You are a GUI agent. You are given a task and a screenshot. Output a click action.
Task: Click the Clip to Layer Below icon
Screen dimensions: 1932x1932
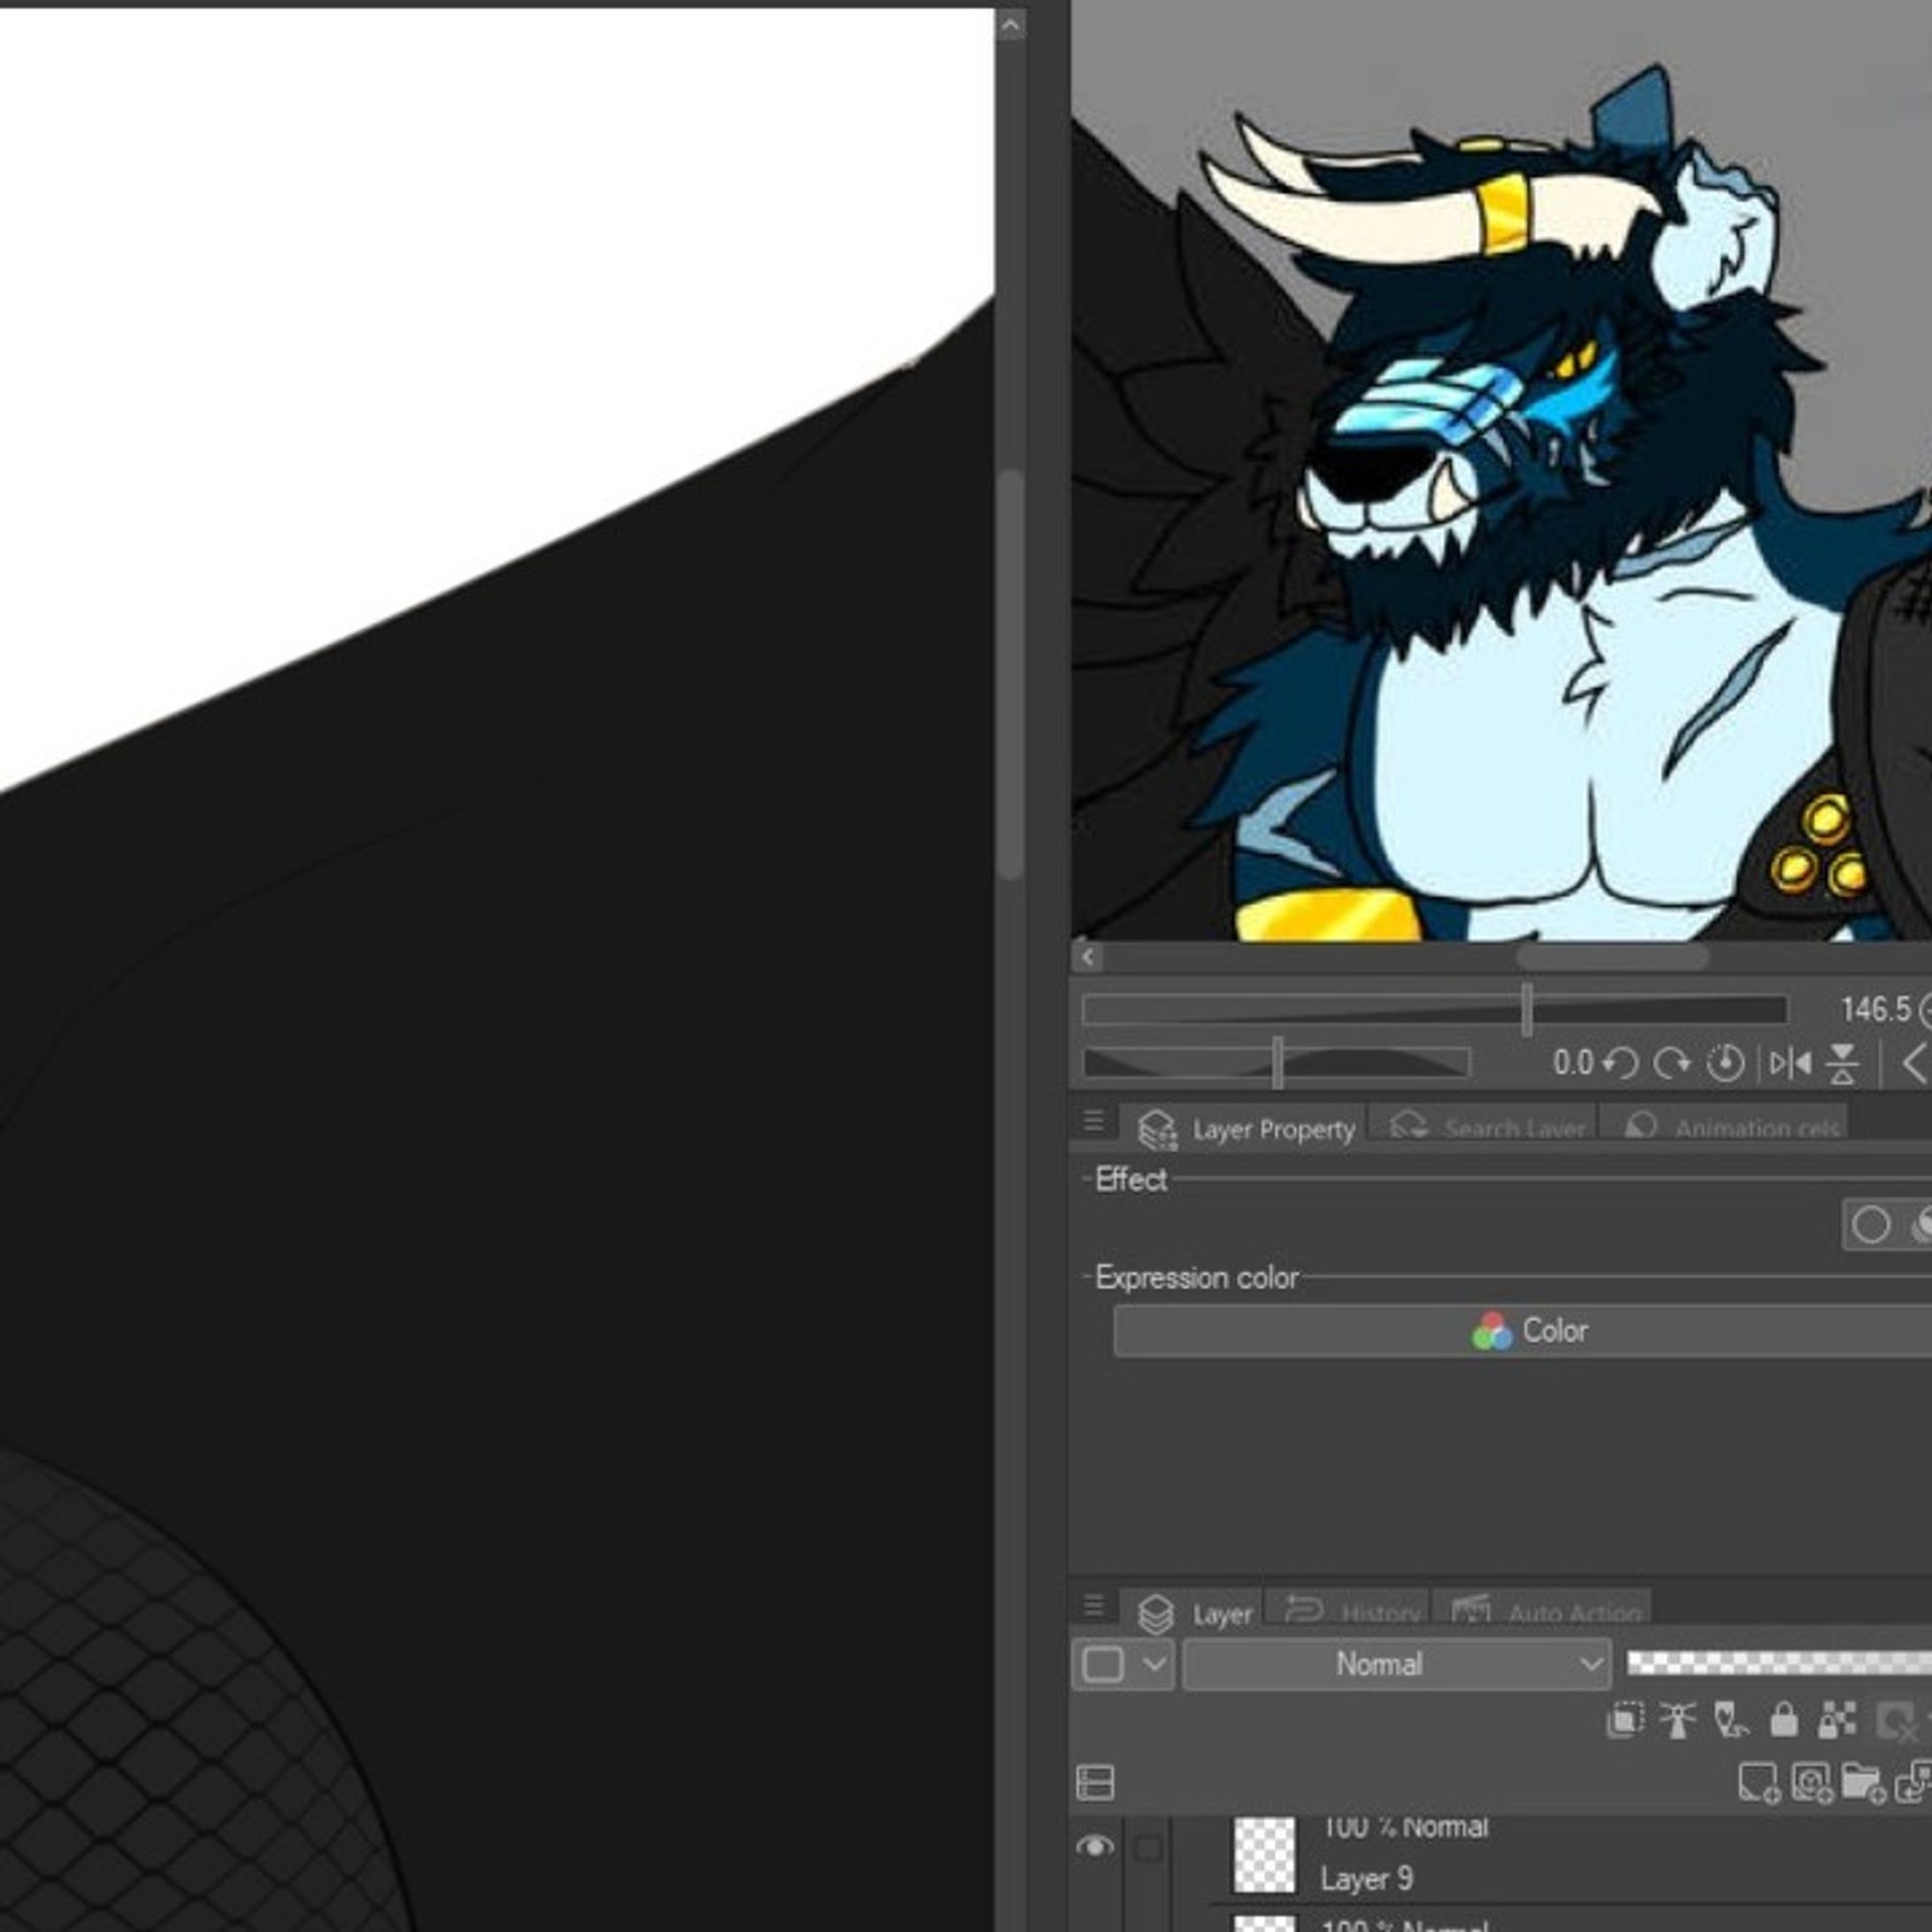click(x=1624, y=1720)
